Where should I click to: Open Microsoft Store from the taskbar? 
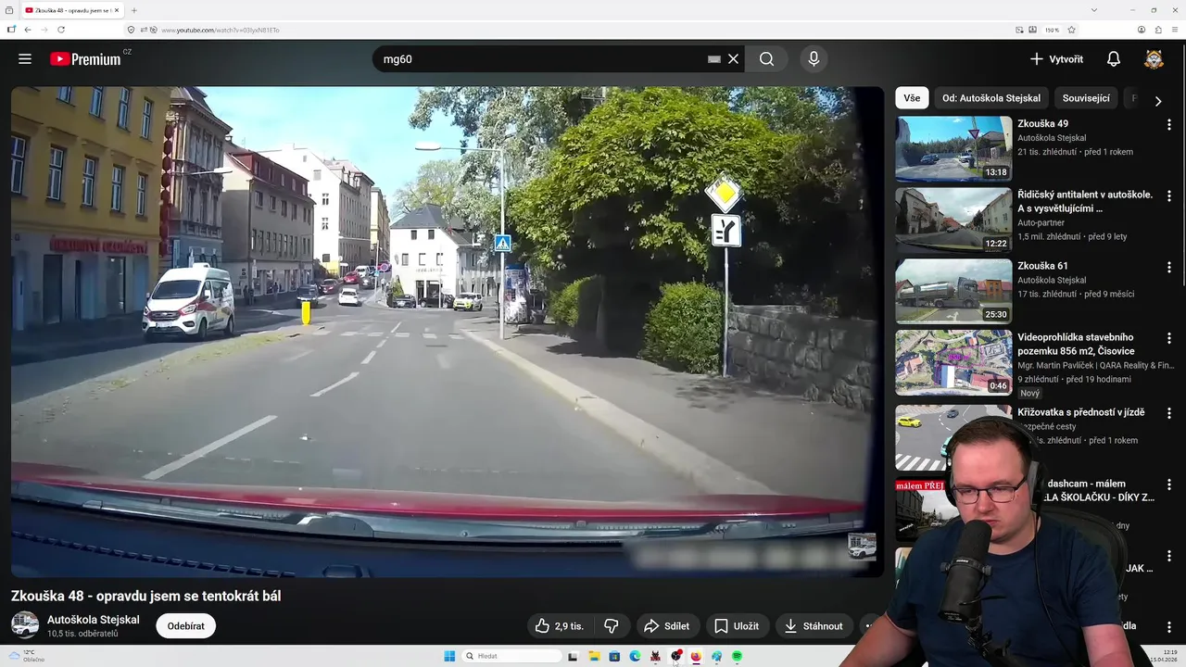614,656
